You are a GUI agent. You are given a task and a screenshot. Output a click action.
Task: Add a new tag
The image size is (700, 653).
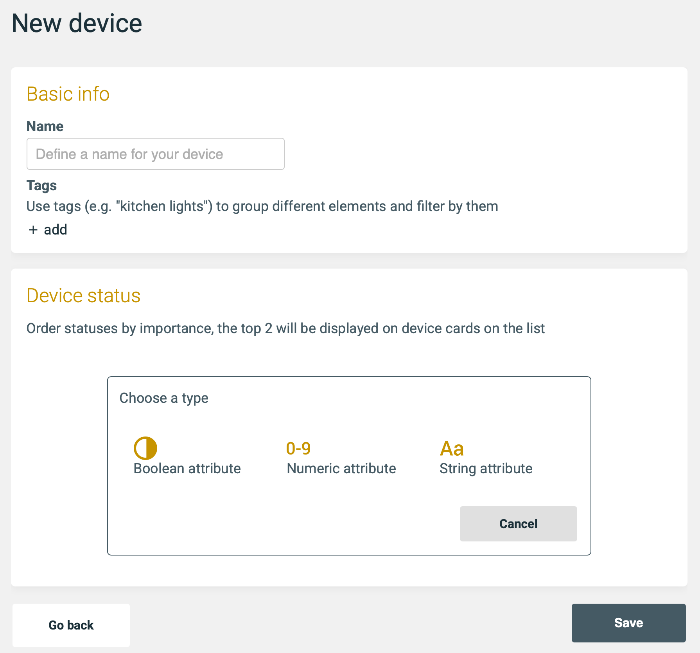pos(48,230)
